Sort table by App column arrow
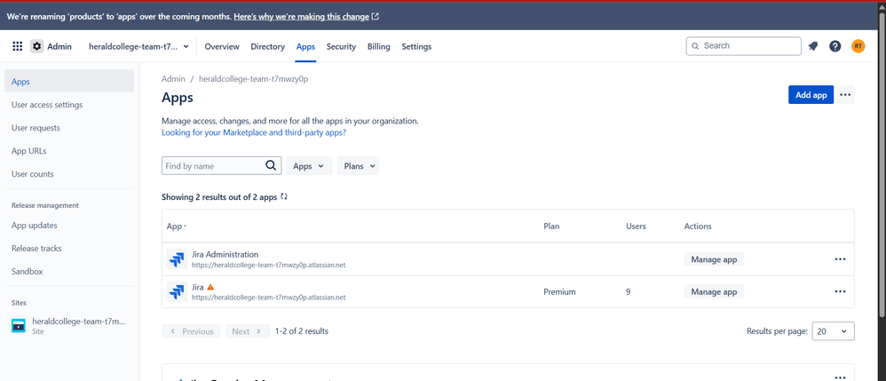886x381 pixels. 185,226
